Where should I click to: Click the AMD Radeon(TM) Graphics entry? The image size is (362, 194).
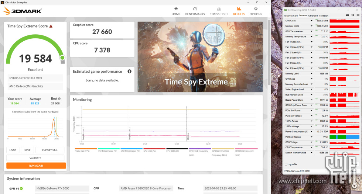tap(35, 86)
